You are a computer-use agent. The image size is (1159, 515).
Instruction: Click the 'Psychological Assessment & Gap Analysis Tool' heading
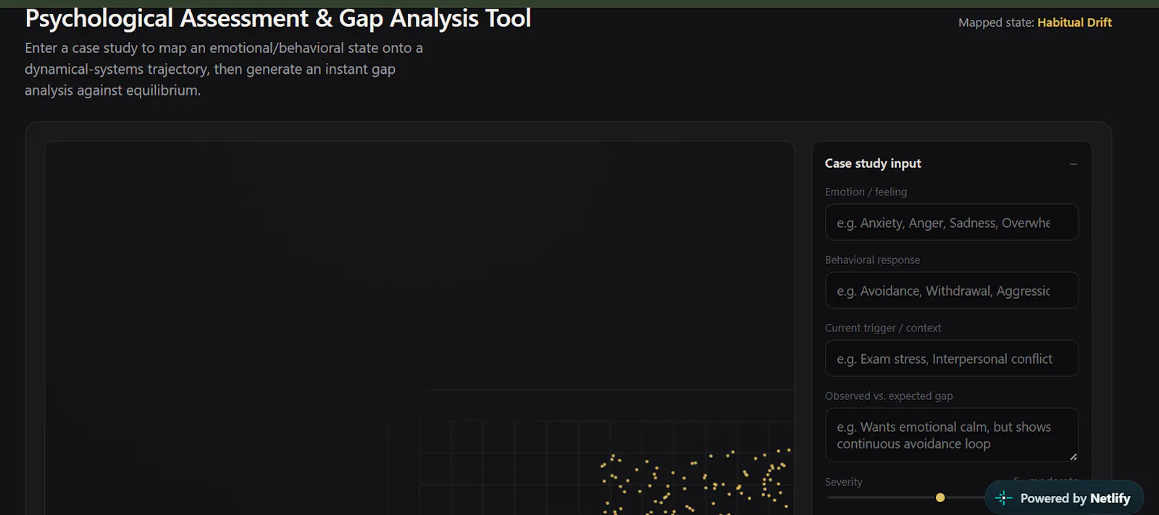coord(278,18)
